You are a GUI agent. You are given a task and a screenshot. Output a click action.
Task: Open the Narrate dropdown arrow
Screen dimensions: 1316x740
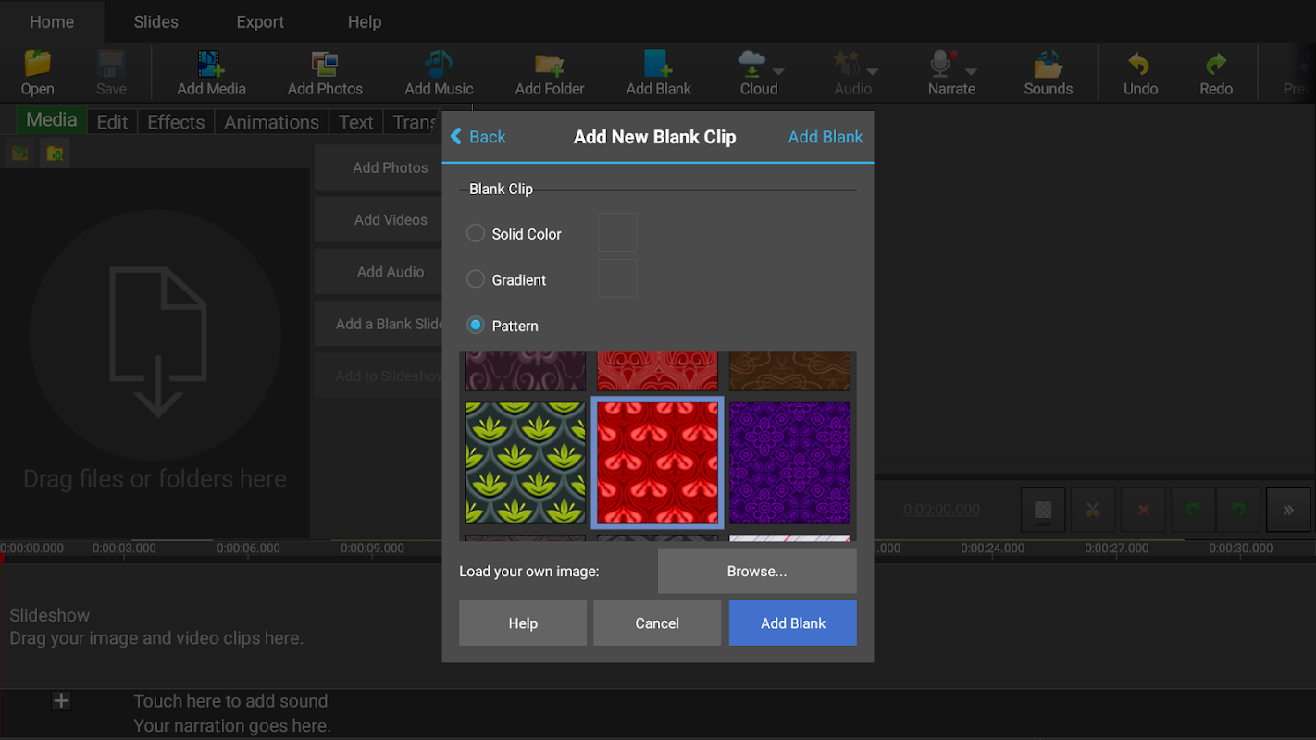(971, 71)
